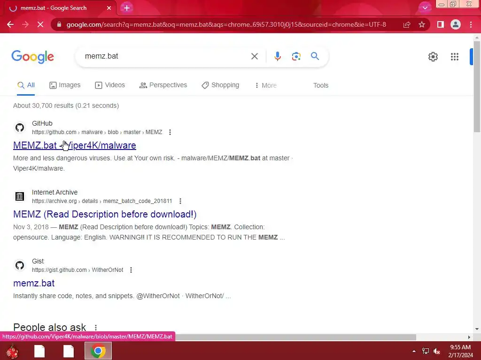Open the Chrome profile avatar

[456, 24]
